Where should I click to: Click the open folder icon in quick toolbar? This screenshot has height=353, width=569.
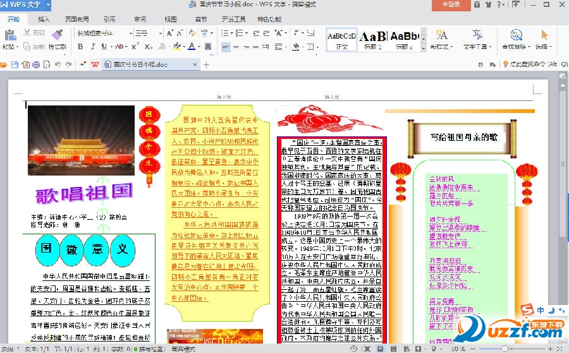4,65
